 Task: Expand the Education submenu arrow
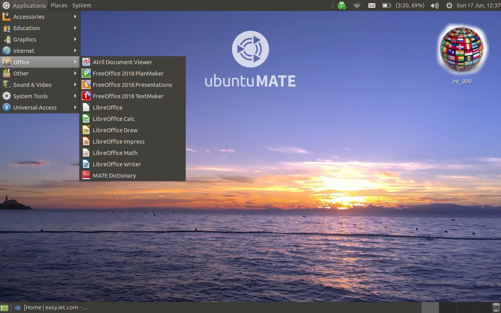click(75, 28)
